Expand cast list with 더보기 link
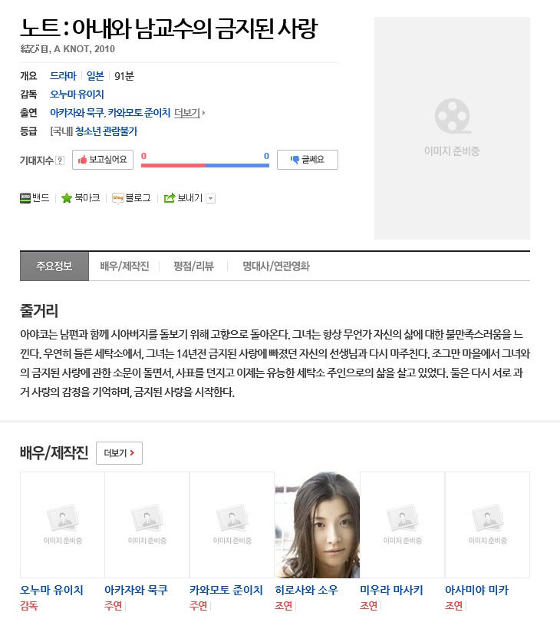Screen dimensions: 560x629 point(189,113)
